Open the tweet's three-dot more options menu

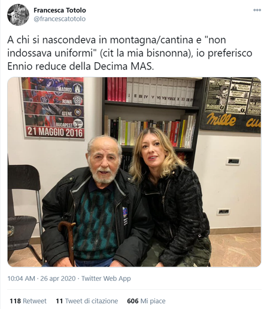(257, 10)
